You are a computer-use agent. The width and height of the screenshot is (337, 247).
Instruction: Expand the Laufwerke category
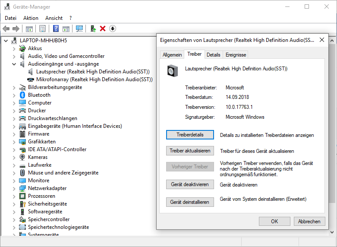click(14, 165)
